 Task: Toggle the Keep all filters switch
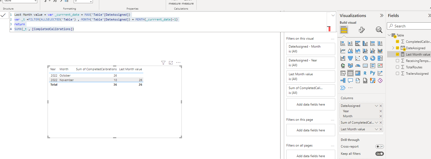pos(380,154)
